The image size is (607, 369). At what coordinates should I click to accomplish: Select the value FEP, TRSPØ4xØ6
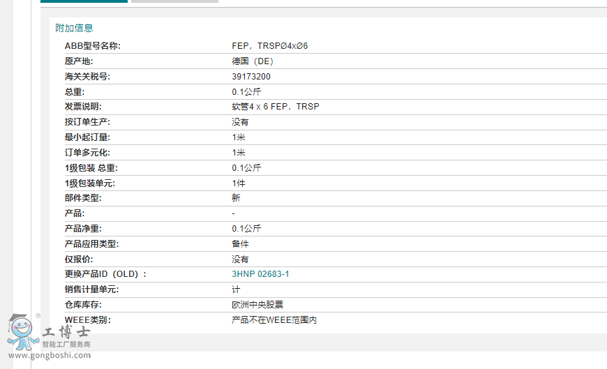(270, 46)
